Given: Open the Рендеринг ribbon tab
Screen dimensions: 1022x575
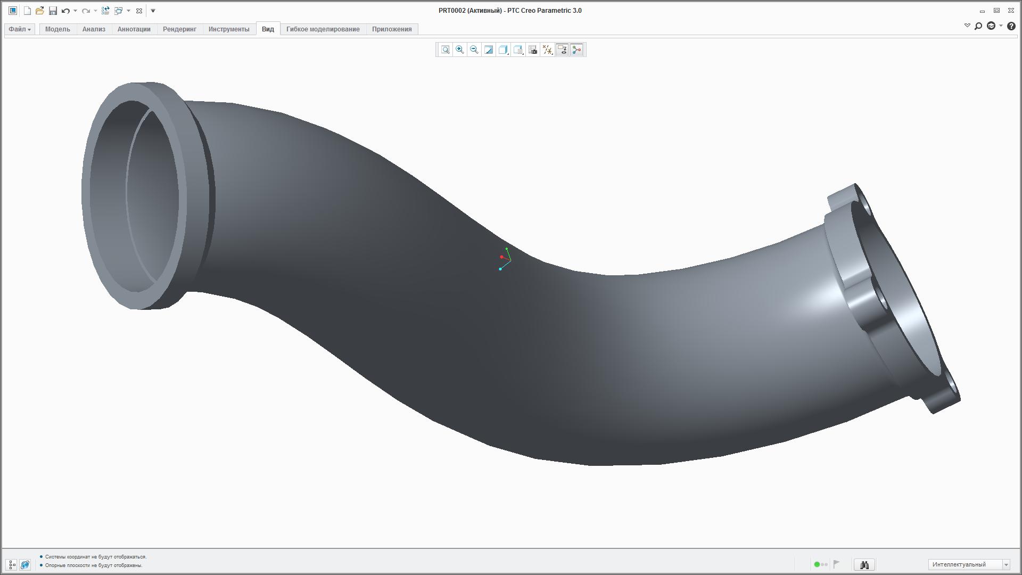Looking at the screenshot, I should click(x=179, y=29).
